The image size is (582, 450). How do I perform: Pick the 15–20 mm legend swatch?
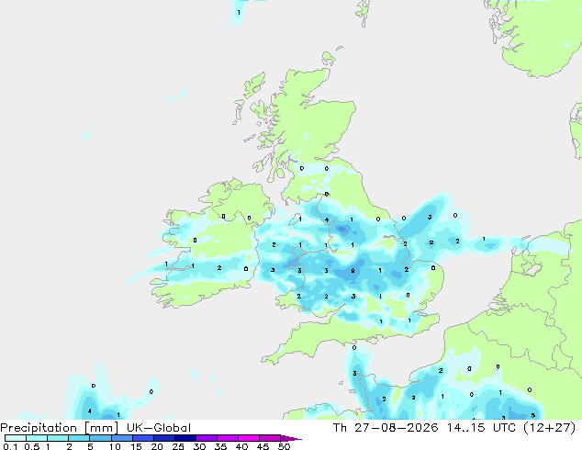[142, 438]
